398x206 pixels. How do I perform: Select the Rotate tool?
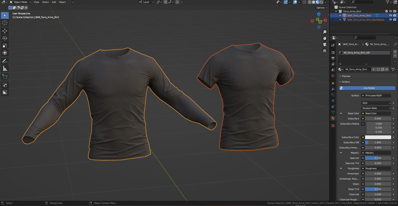5,38
